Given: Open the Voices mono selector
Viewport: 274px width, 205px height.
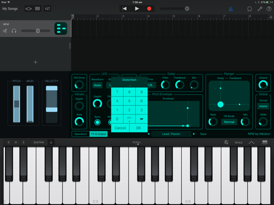Looking at the screenshot, I should coord(263,106).
